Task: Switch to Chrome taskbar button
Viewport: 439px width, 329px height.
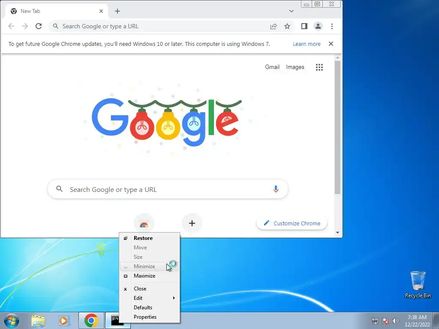Action: (91, 320)
